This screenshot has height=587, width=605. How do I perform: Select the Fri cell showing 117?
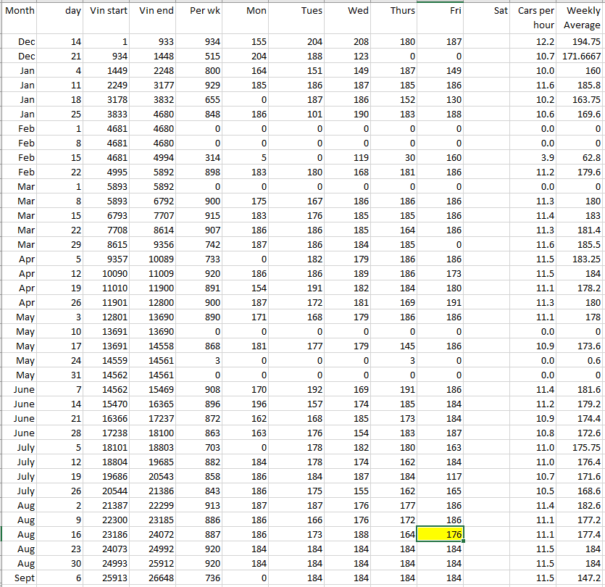point(441,476)
